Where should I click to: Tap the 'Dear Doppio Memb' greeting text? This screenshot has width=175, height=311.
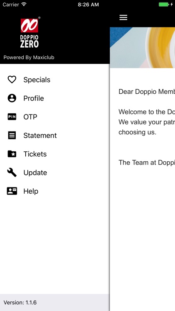pos(147,92)
